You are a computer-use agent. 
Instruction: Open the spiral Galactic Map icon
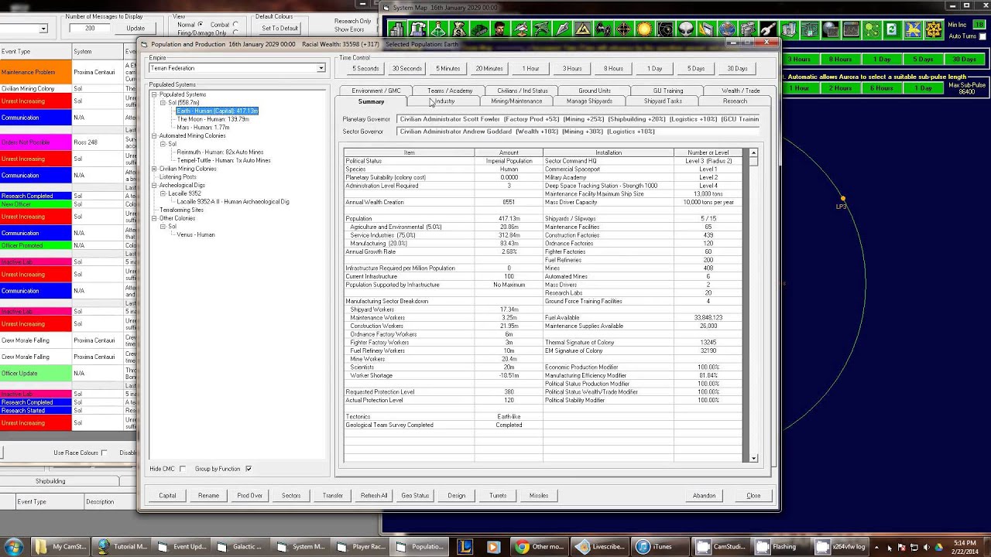tap(664, 29)
